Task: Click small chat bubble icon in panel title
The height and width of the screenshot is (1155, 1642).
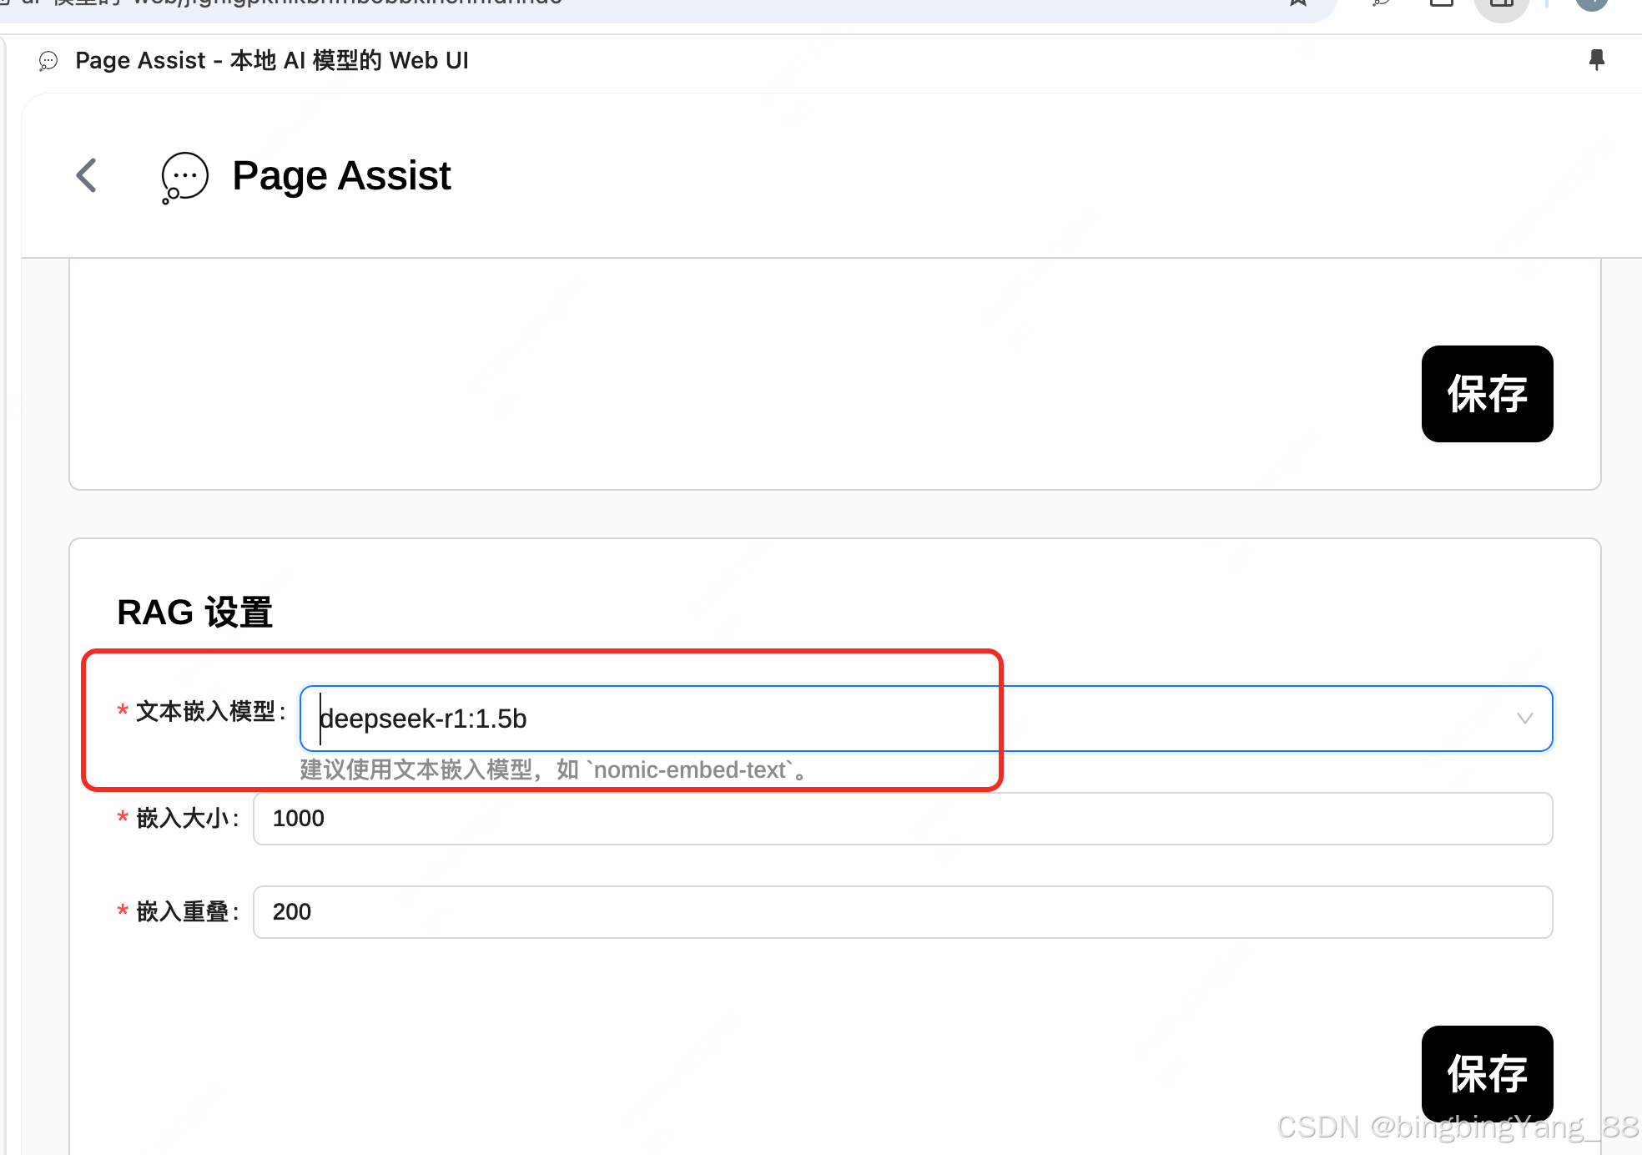Action: 48,61
